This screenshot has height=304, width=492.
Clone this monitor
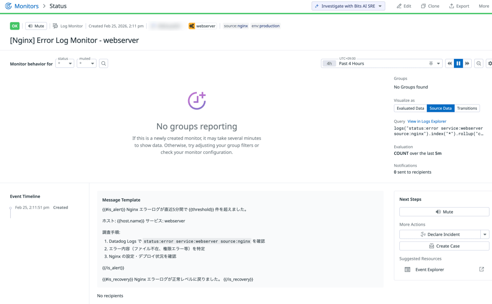click(430, 6)
